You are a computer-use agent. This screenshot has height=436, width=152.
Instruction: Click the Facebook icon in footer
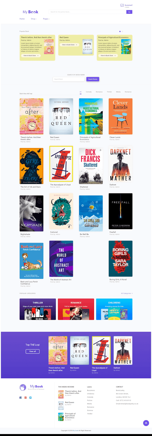[x=21, y=398]
